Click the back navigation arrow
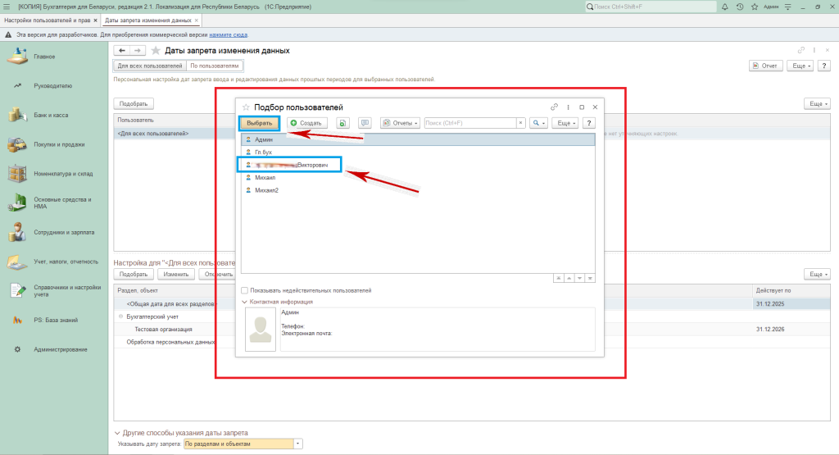The image size is (839, 455). [123, 51]
